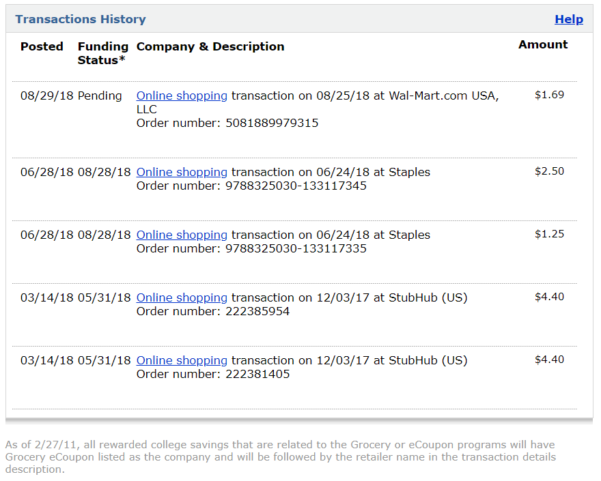Select the Wal-Mart order number 5081889979315
Viewport: 601px width, 481px height.
272,123
